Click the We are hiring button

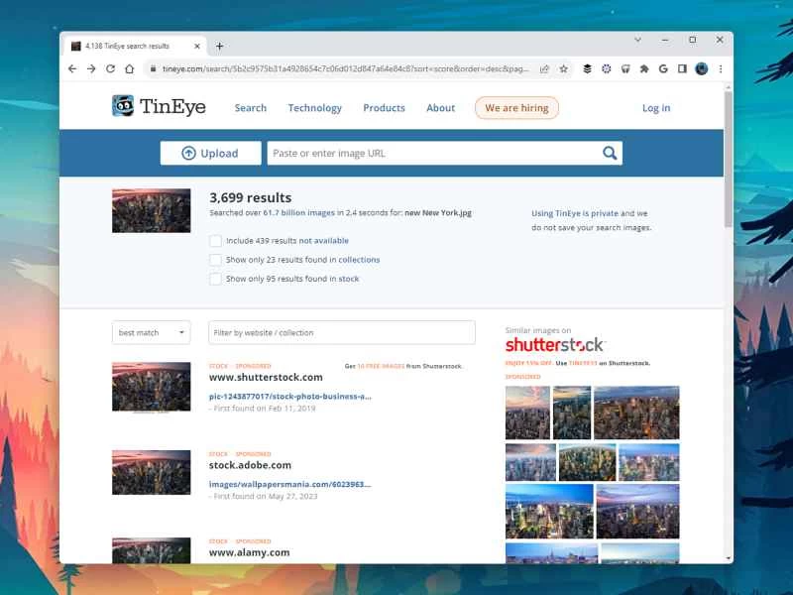click(x=516, y=107)
